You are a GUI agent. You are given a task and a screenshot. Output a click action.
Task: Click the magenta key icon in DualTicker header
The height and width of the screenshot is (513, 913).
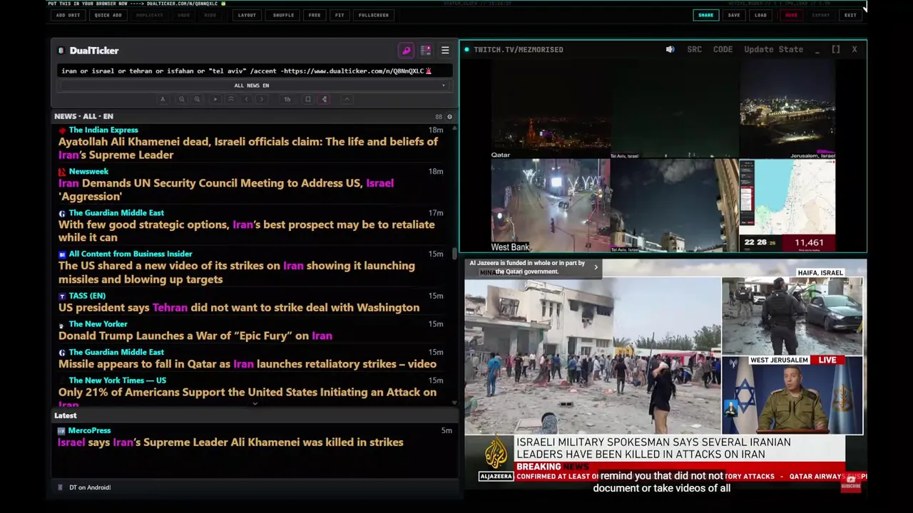pyautogui.click(x=407, y=51)
